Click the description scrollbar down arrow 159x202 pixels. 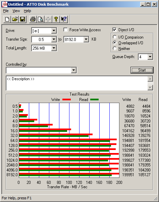(150, 88)
